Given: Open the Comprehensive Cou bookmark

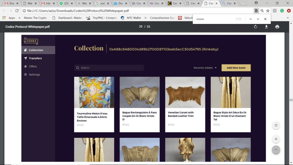Looking at the screenshot, I should pyautogui.click(x=159, y=18).
